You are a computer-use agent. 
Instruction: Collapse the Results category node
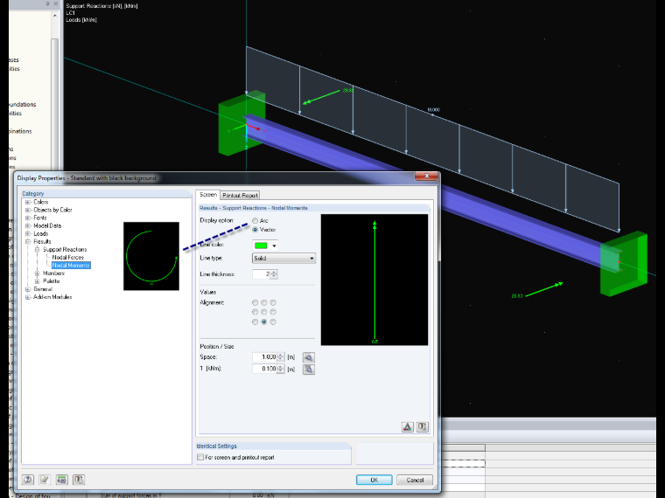click(x=28, y=241)
